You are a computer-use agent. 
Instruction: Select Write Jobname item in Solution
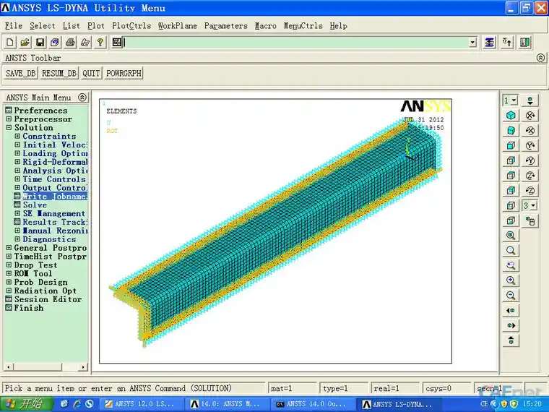click(x=55, y=196)
